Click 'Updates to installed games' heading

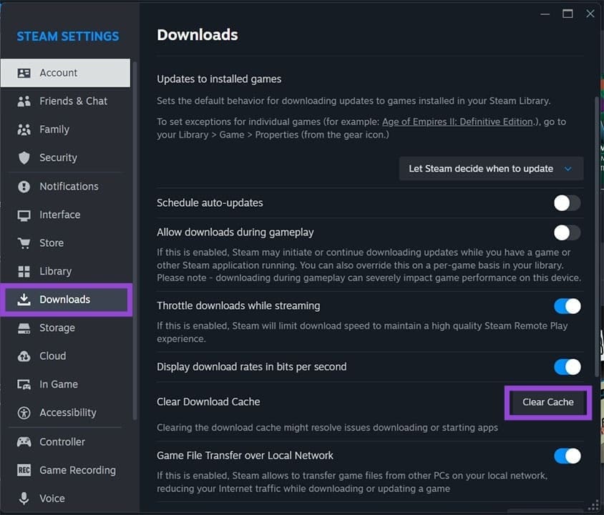pos(219,79)
